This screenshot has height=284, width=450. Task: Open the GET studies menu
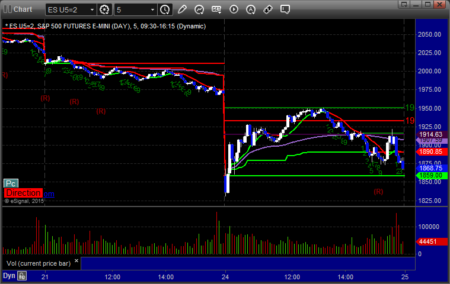click(216, 9)
